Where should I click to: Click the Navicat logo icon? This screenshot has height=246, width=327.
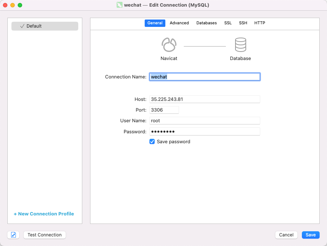169,45
